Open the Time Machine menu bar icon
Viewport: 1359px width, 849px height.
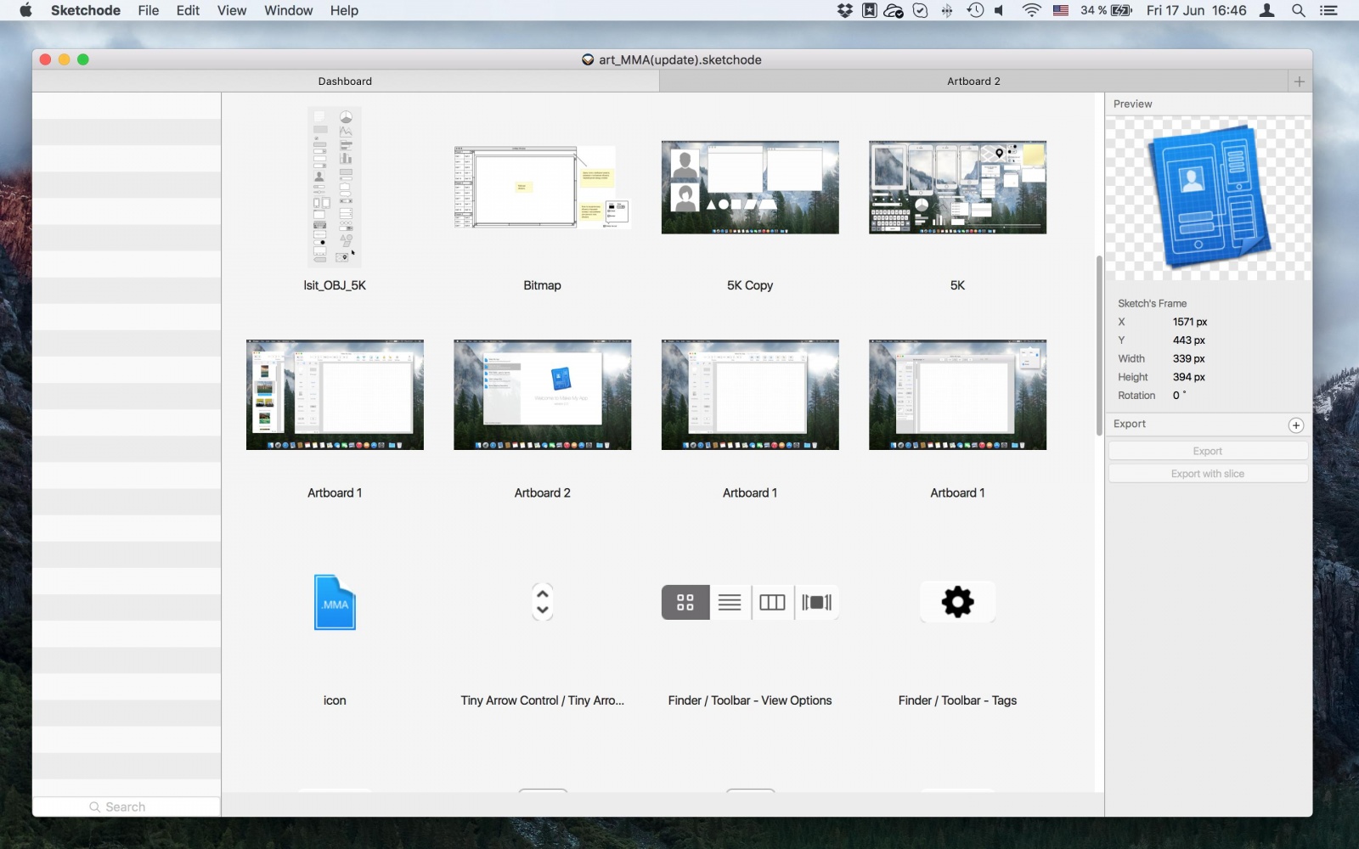pos(975,10)
